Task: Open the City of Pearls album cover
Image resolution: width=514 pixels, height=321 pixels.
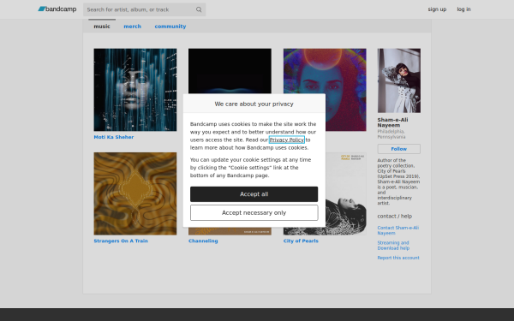Action: [345, 193]
